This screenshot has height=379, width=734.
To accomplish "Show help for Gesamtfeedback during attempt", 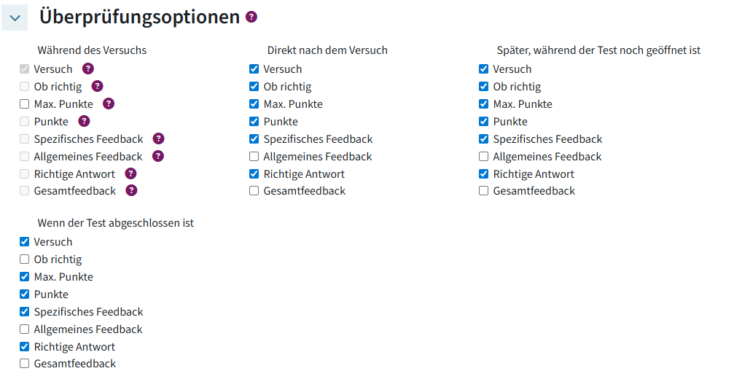I will [x=131, y=190].
